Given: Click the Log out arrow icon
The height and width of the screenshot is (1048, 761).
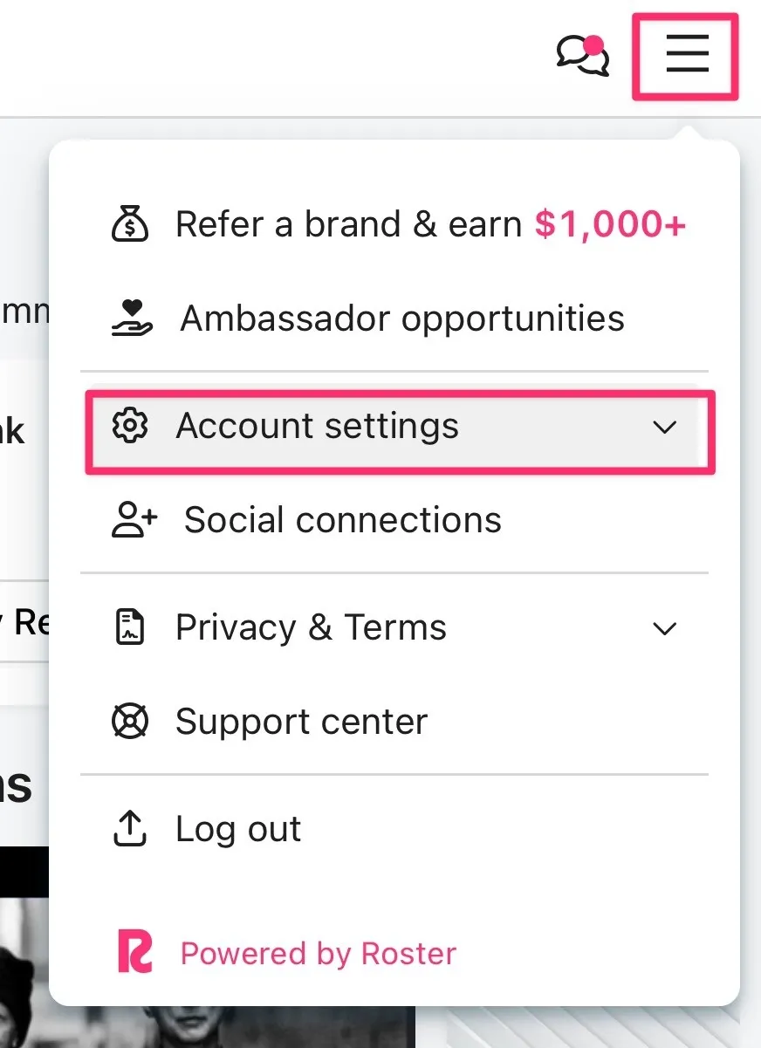Looking at the screenshot, I should [131, 829].
